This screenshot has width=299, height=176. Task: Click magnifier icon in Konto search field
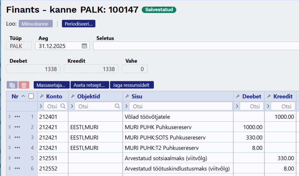63,106
